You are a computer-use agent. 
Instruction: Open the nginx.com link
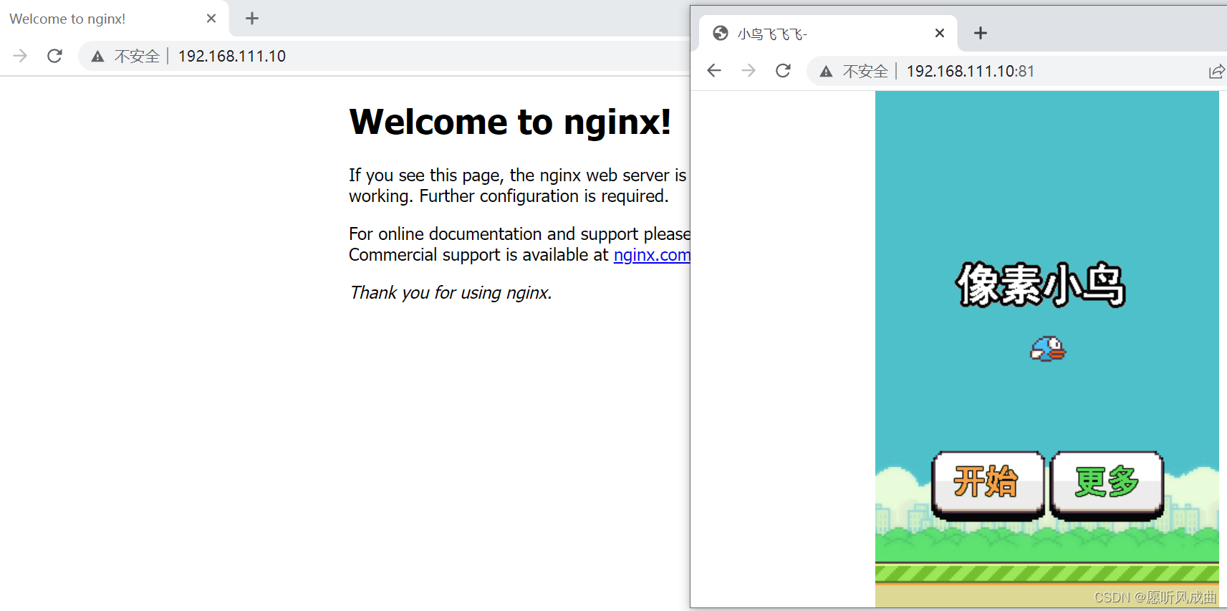coord(652,255)
